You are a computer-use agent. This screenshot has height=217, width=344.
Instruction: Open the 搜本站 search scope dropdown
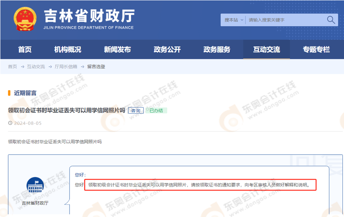coord(234,20)
